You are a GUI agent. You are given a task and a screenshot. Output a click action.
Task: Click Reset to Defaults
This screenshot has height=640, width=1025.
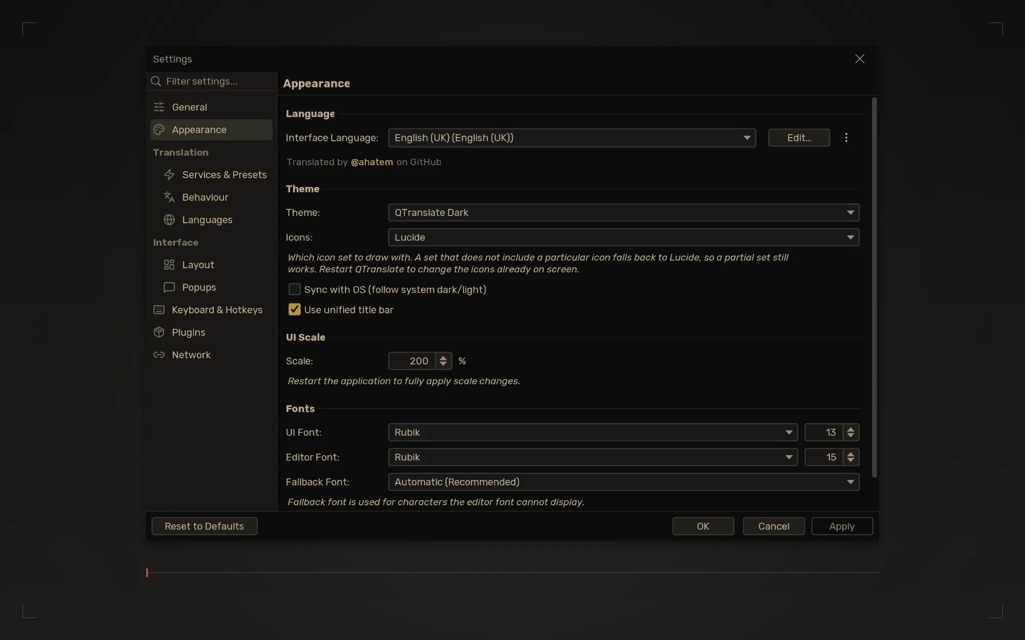click(x=204, y=526)
